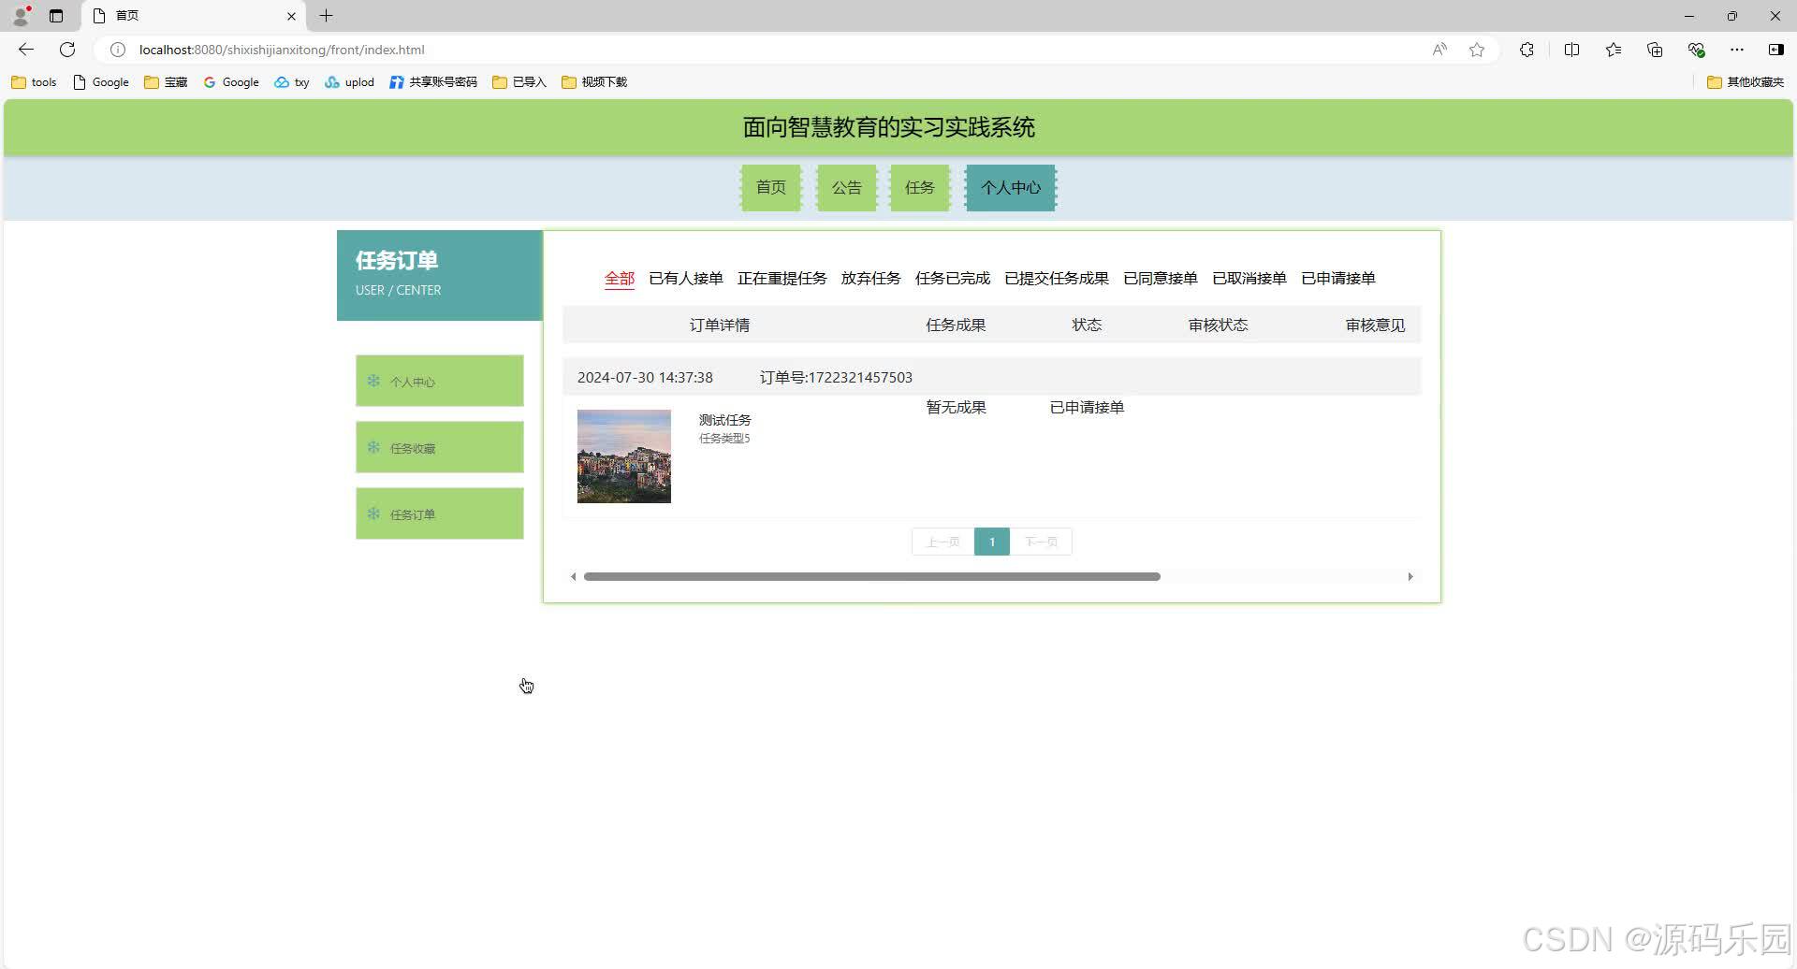Switch to the 公告 navigation tab

(845, 187)
